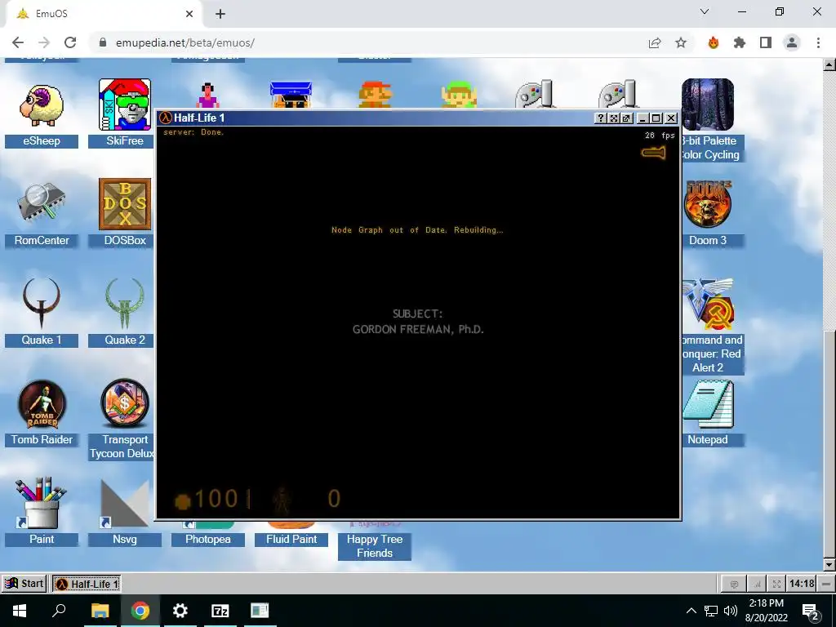
Task: Open the Fluid Paint desktop label
Action: click(291, 539)
